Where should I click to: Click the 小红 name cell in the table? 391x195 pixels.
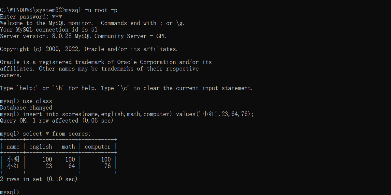click(13, 166)
